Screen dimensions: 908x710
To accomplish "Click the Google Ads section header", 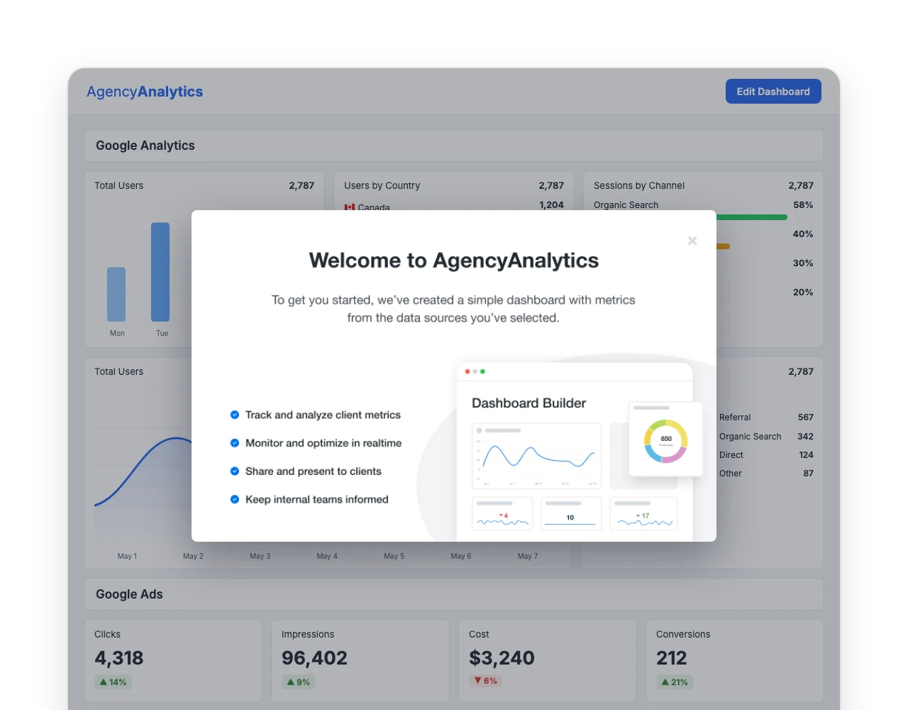I will click(454, 594).
